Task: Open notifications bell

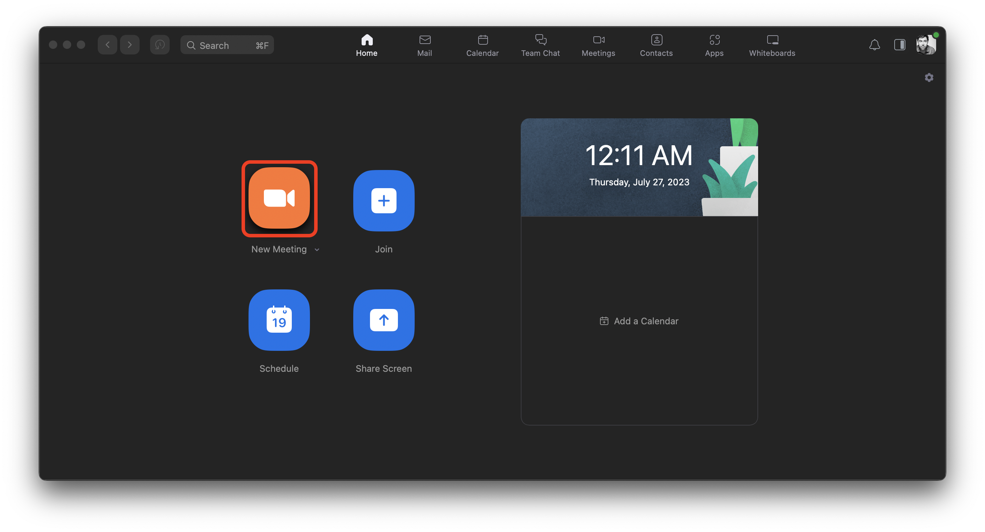Action: coord(874,45)
